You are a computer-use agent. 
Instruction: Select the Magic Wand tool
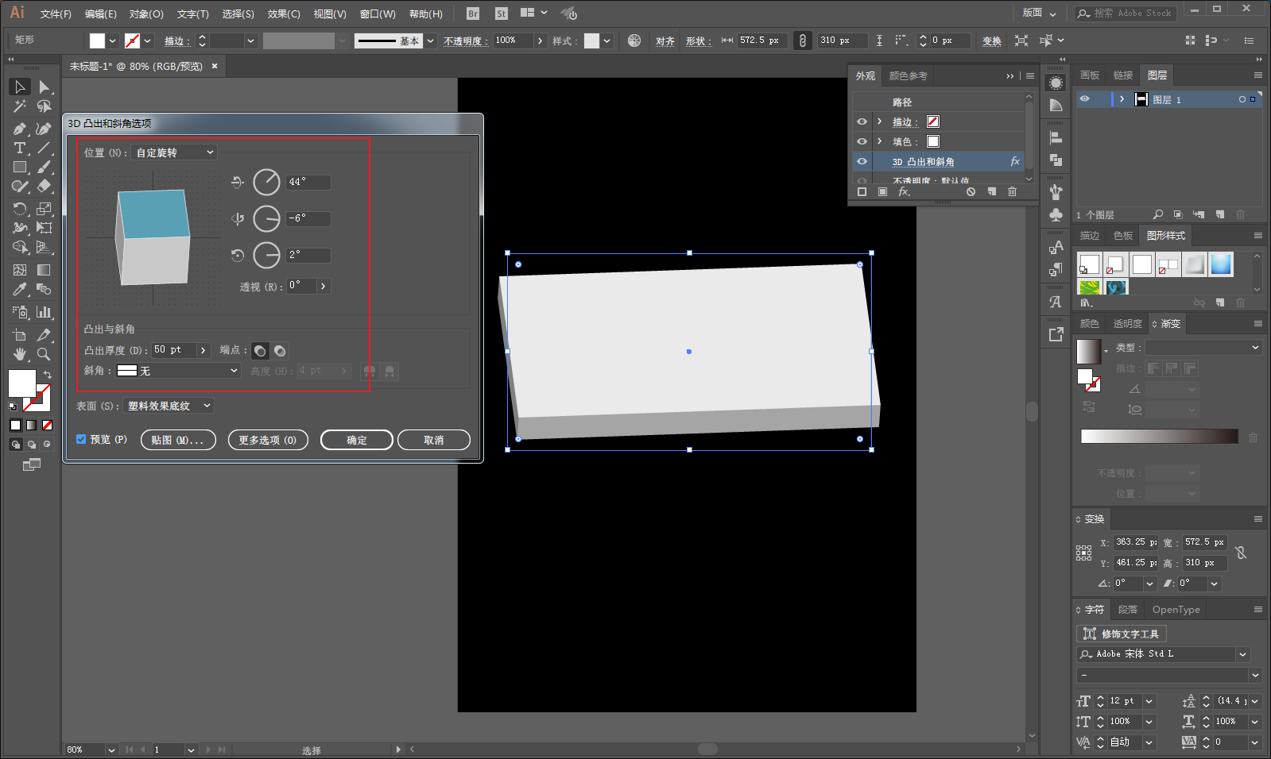(x=20, y=106)
